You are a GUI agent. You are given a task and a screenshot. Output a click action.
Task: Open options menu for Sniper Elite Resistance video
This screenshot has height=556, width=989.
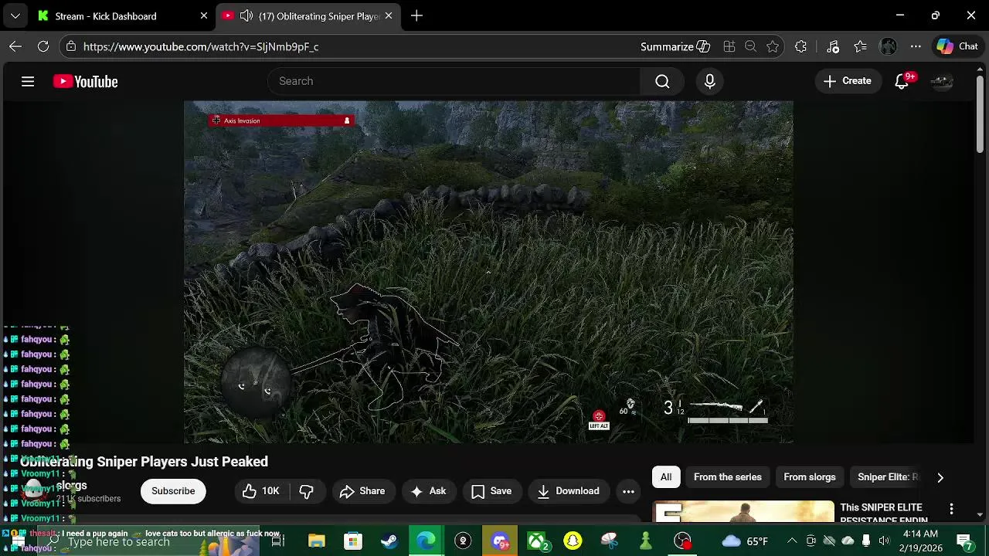pyautogui.click(x=951, y=509)
